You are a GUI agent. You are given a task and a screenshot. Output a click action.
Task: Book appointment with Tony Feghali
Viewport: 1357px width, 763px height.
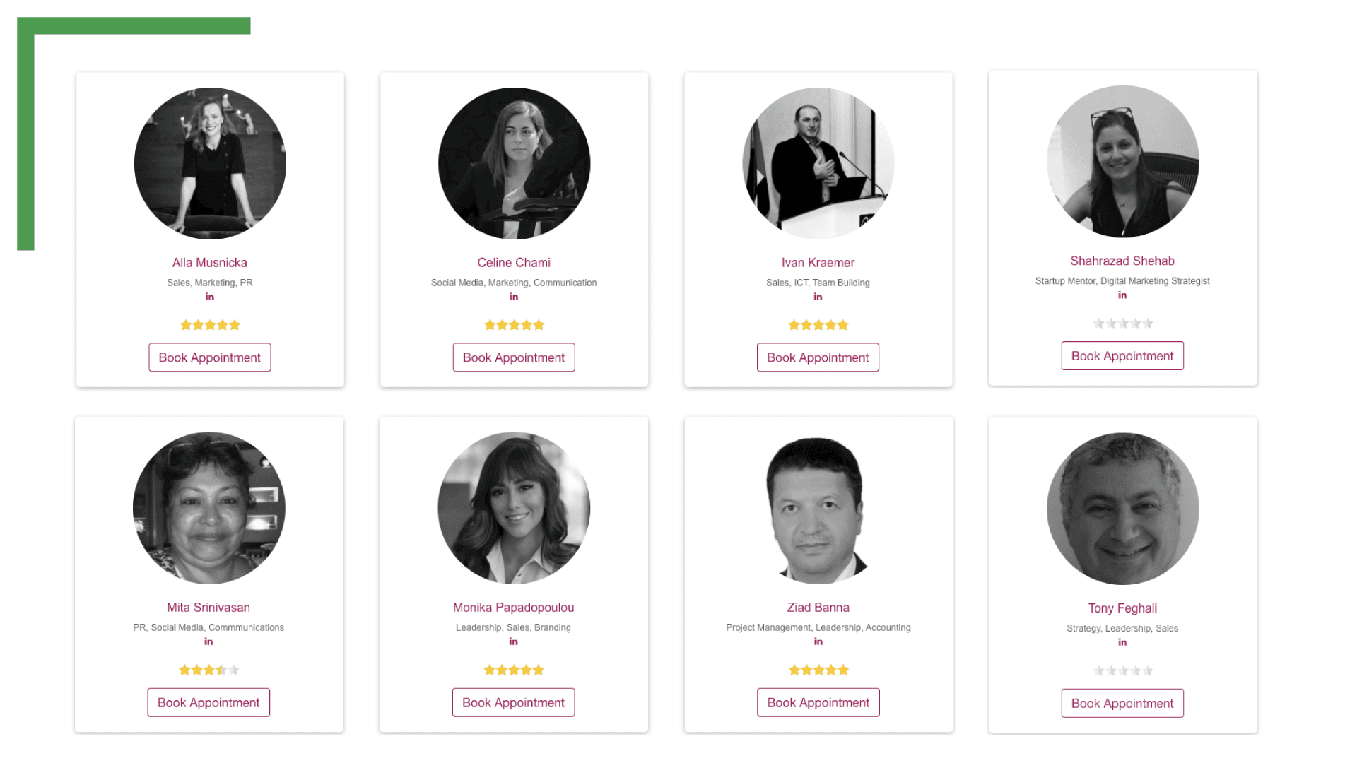(x=1122, y=704)
